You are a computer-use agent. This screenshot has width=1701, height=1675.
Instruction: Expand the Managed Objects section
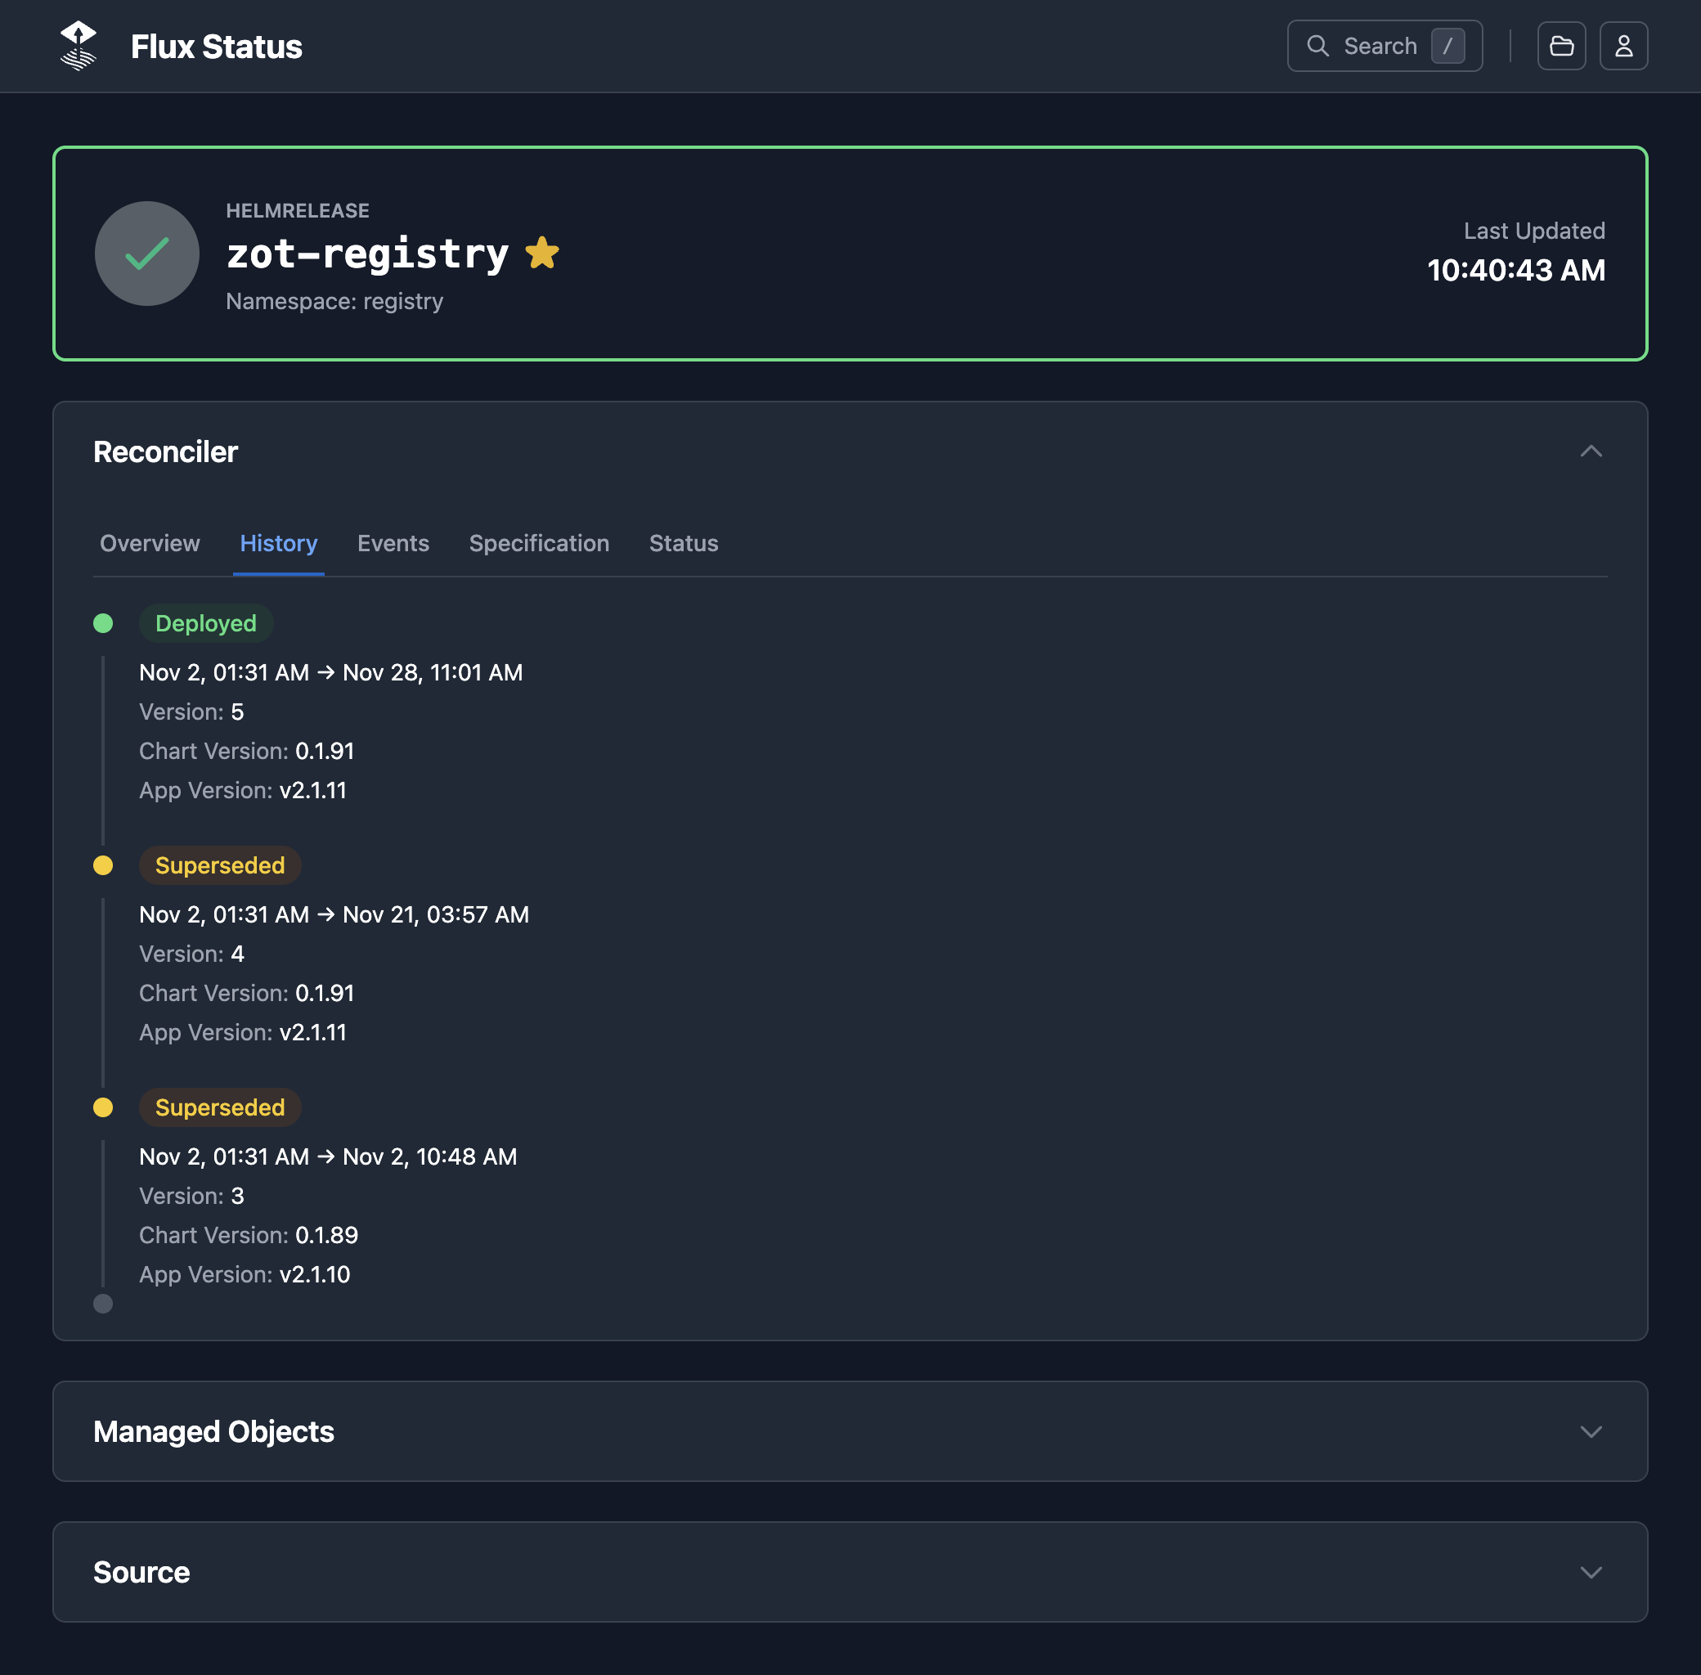[1590, 1431]
